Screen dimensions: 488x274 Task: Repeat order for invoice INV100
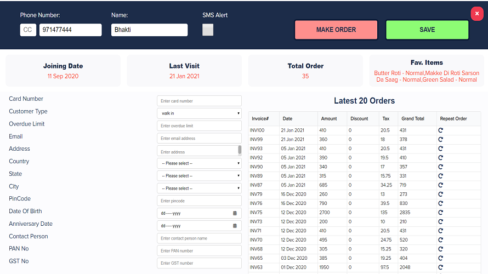click(x=440, y=130)
